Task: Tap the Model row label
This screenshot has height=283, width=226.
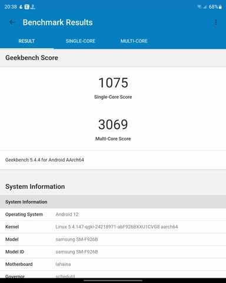Action: (12, 239)
